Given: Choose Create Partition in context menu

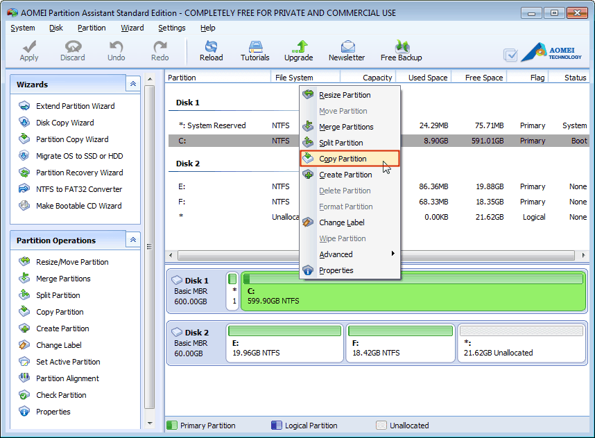Looking at the screenshot, I should pos(350,175).
